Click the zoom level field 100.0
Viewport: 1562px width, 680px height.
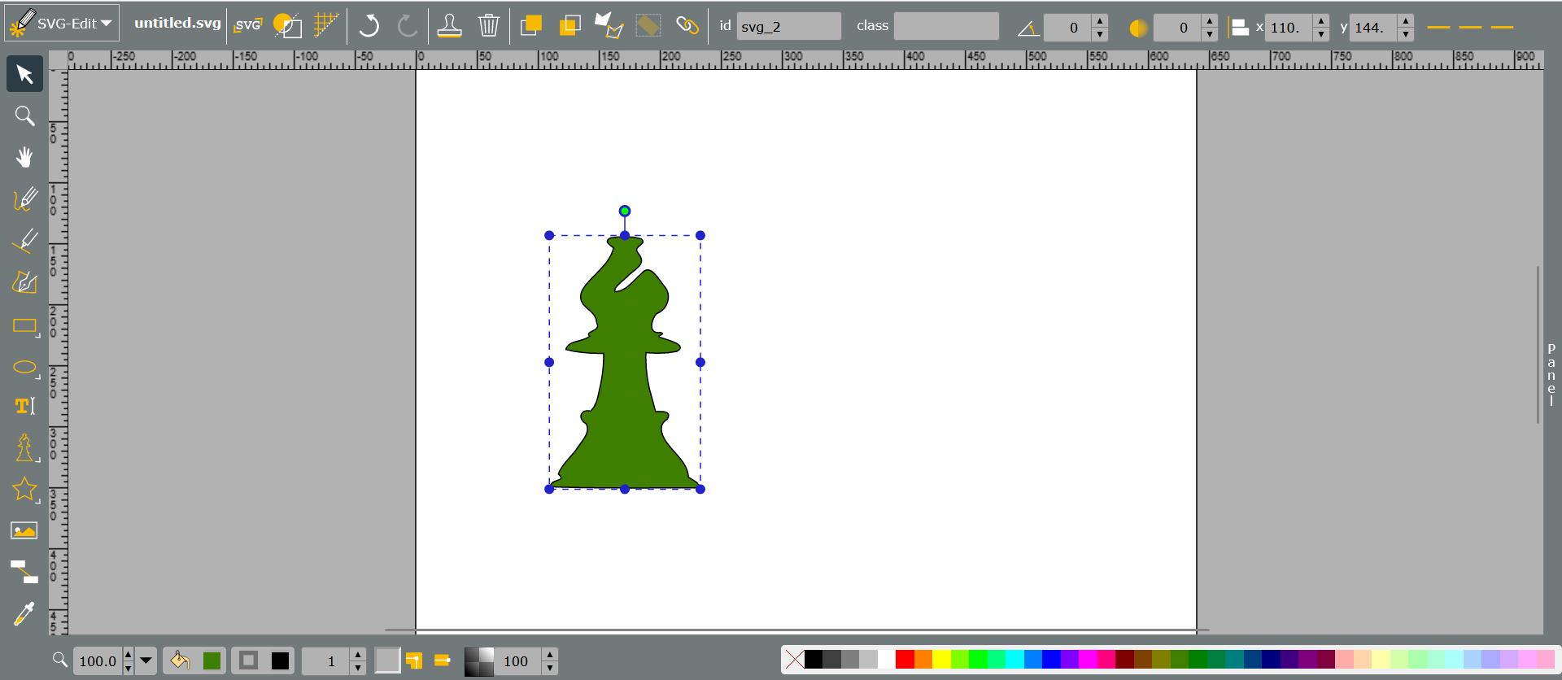[98, 661]
